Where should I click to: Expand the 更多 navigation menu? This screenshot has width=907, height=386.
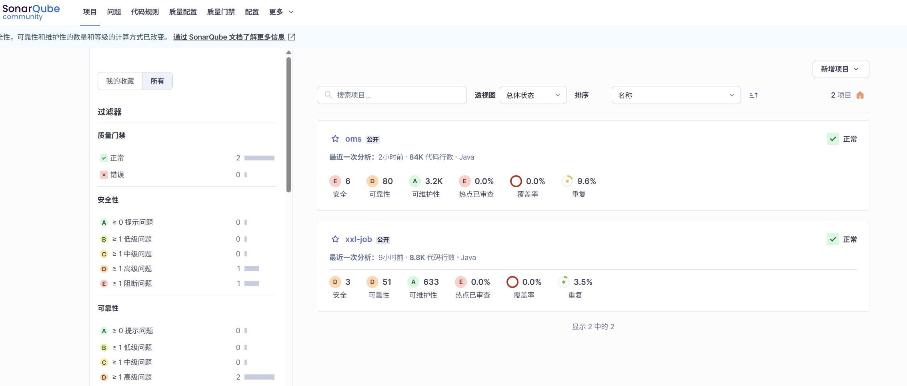[281, 12]
